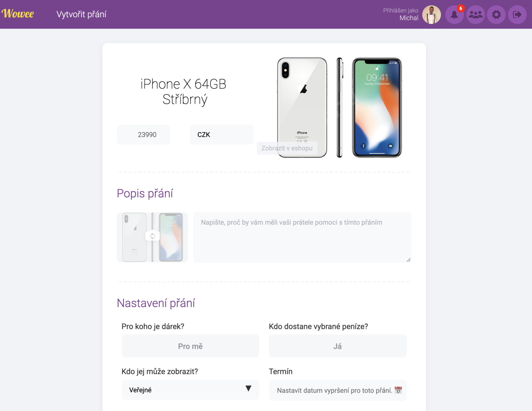Open the Pro mě recipient selector

pos(190,346)
